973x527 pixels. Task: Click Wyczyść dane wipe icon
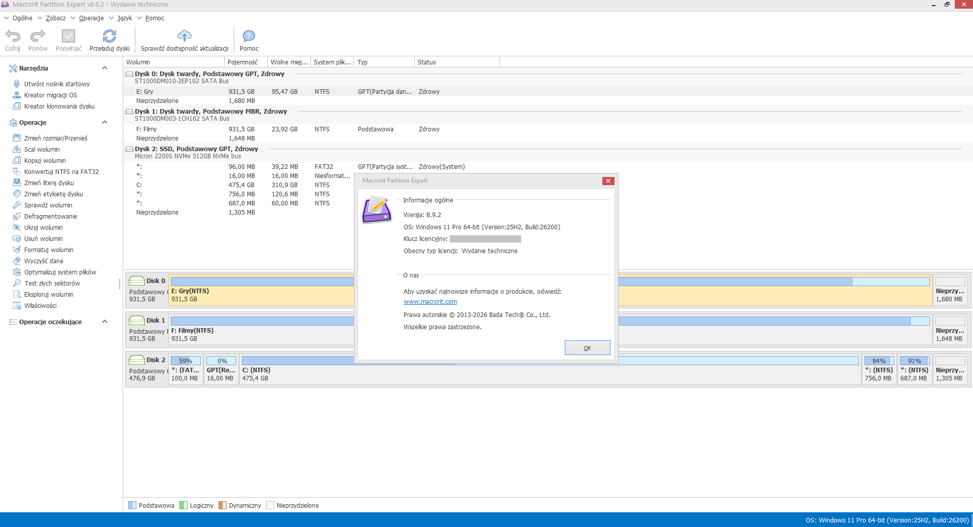pyautogui.click(x=17, y=261)
